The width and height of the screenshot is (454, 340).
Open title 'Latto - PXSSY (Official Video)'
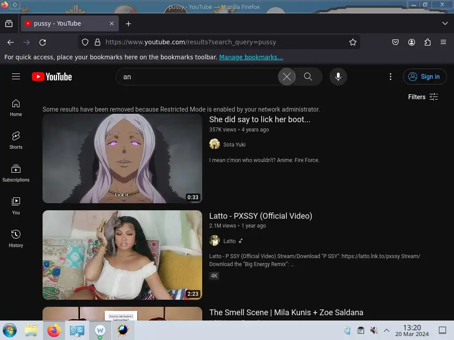pyautogui.click(x=261, y=216)
